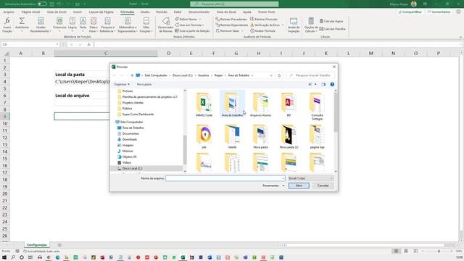Select Super Curso Dashboards folder in the tree
464x261 pixels.
pos(138,115)
